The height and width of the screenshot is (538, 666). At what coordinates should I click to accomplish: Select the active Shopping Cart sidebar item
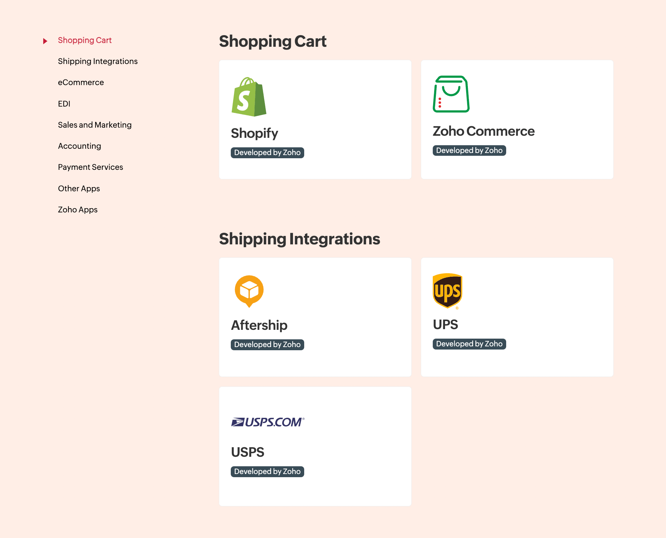tap(85, 40)
